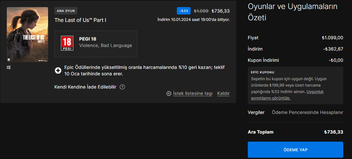Click the sale end date text İndirim 10.01.2024
The height and width of the screenshot is (159, 352).
click(194, 20)
